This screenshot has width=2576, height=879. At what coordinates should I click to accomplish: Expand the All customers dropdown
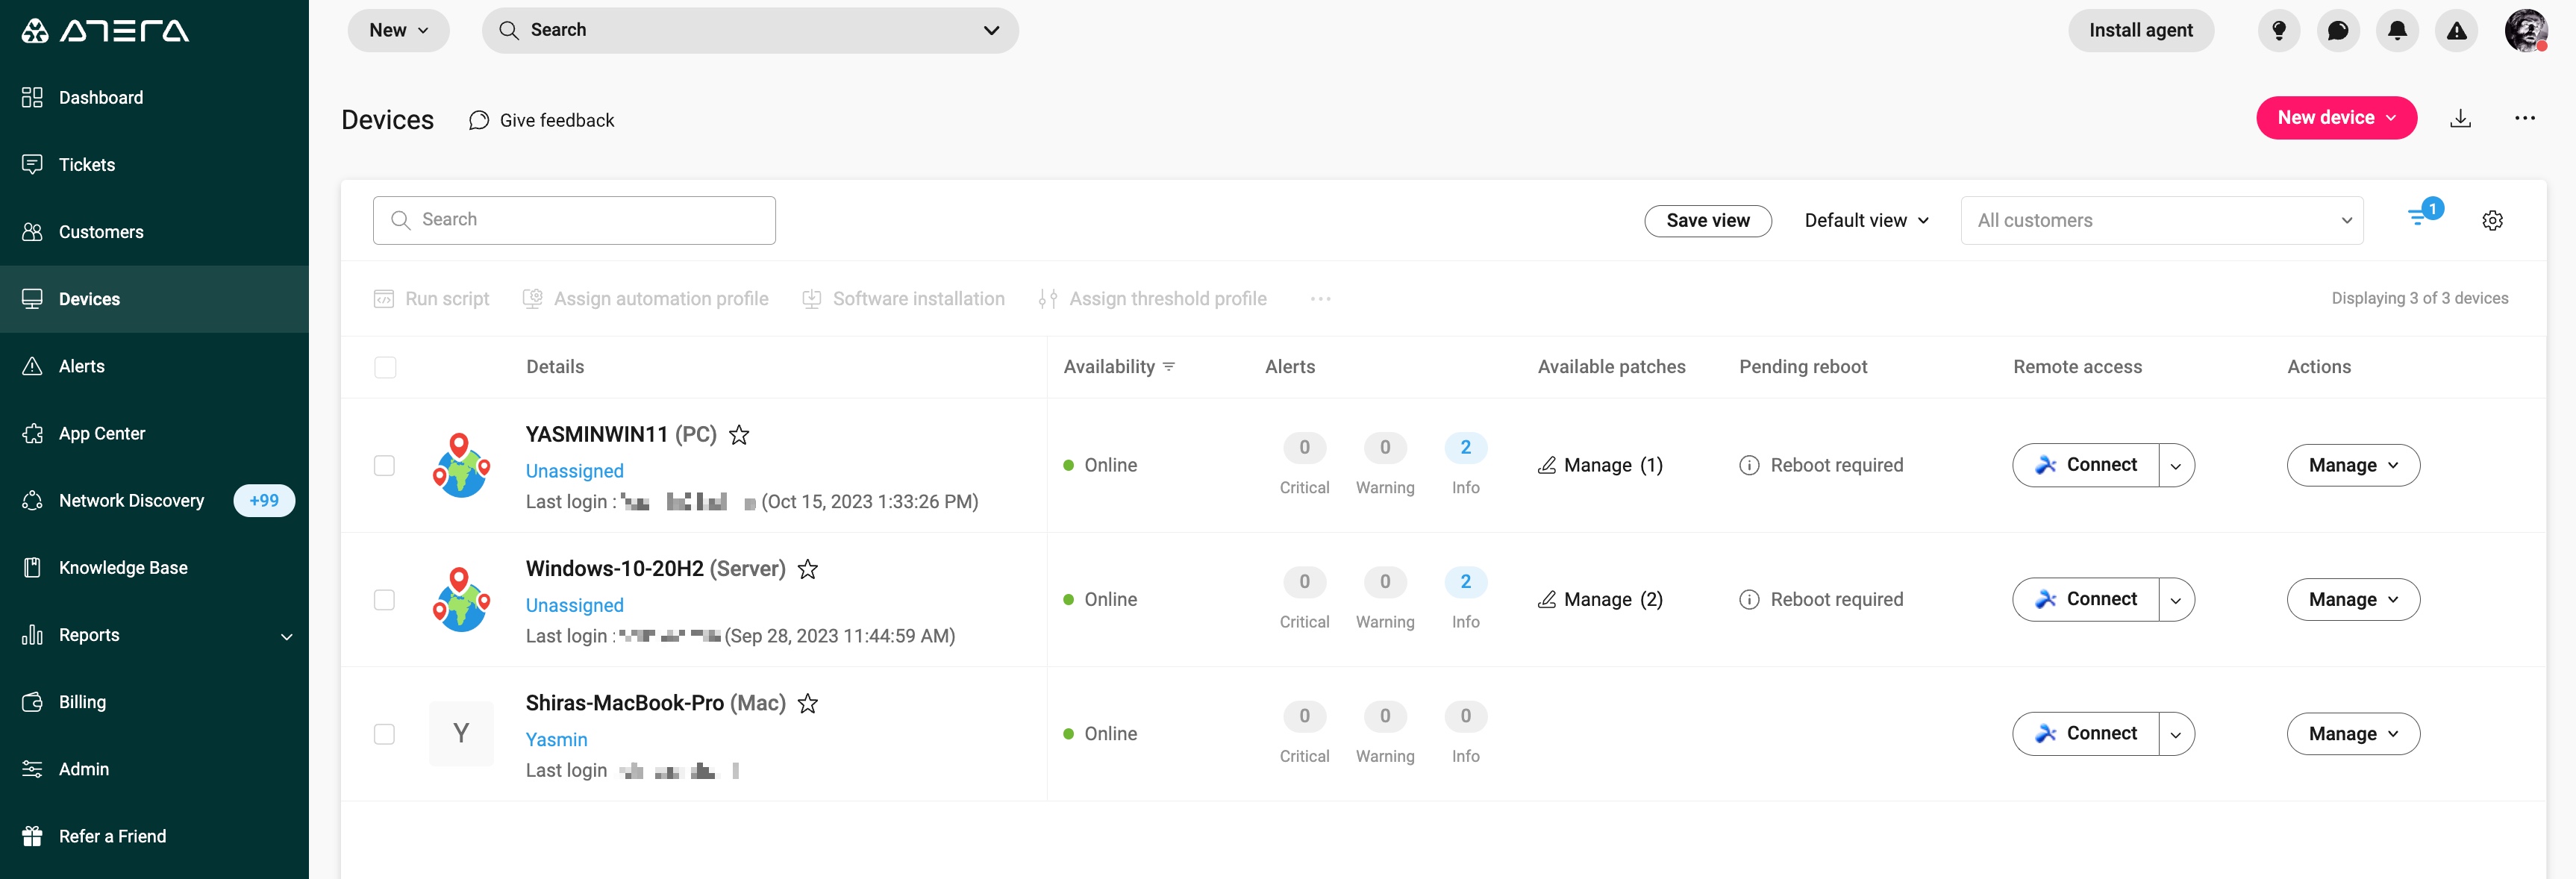[2162, 220]
